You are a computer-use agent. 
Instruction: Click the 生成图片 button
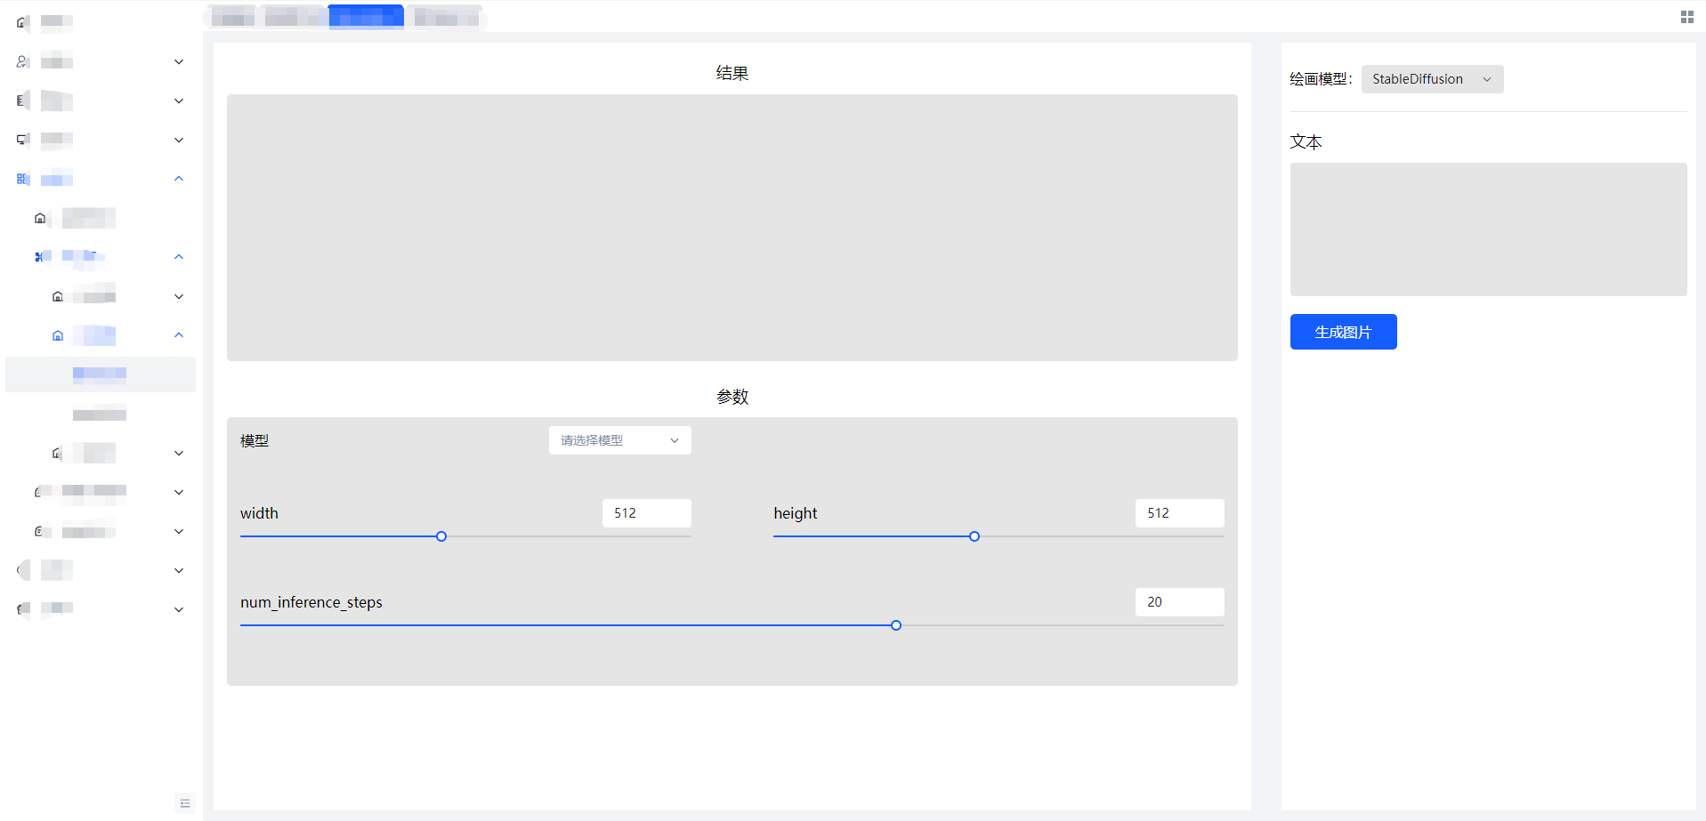coord(1343,332)
